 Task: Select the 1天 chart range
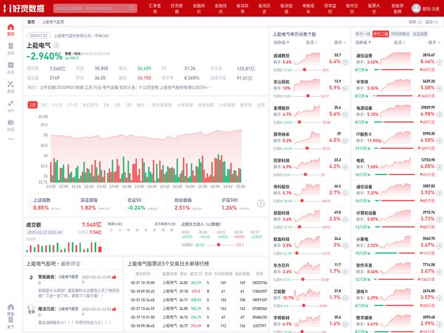(x=33, y=105)
